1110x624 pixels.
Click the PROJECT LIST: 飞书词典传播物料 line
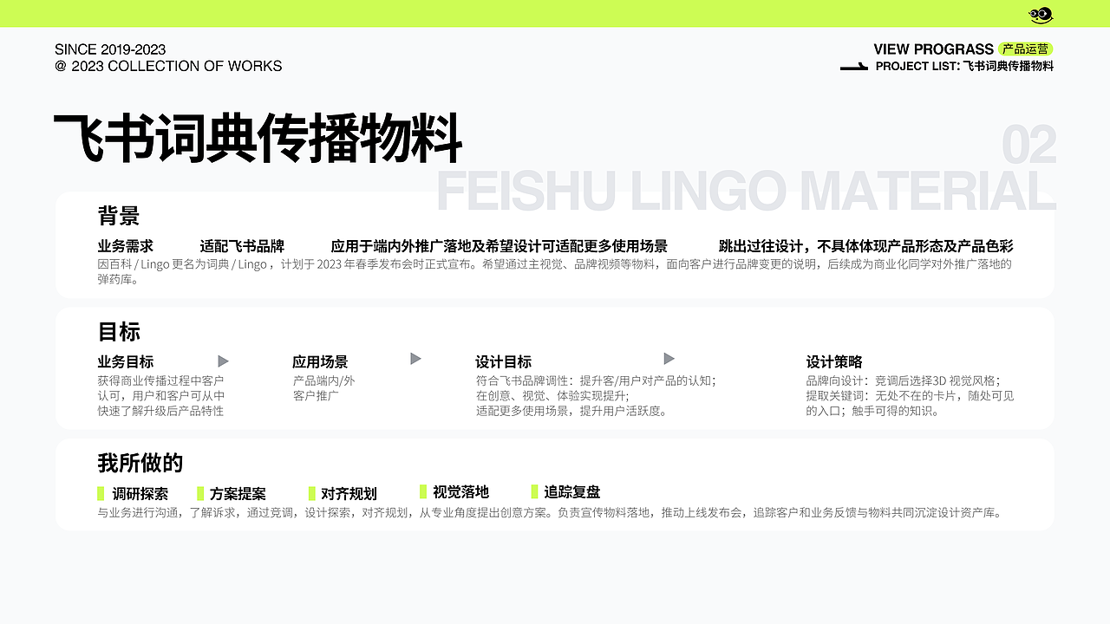964,67
